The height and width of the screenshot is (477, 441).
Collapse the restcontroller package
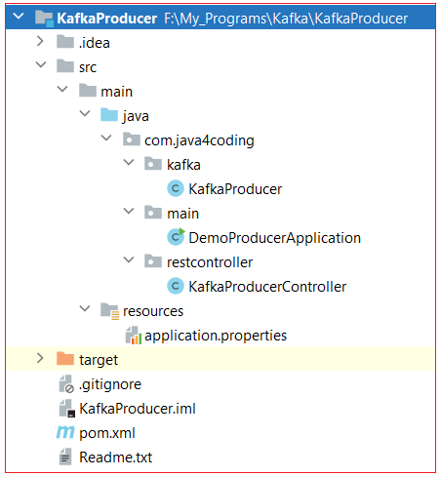click(129, 259)
